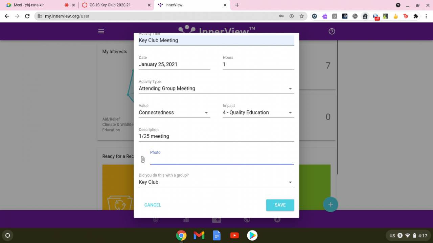
Task: Close the Meet tab
Action: [x=73, y=5]
